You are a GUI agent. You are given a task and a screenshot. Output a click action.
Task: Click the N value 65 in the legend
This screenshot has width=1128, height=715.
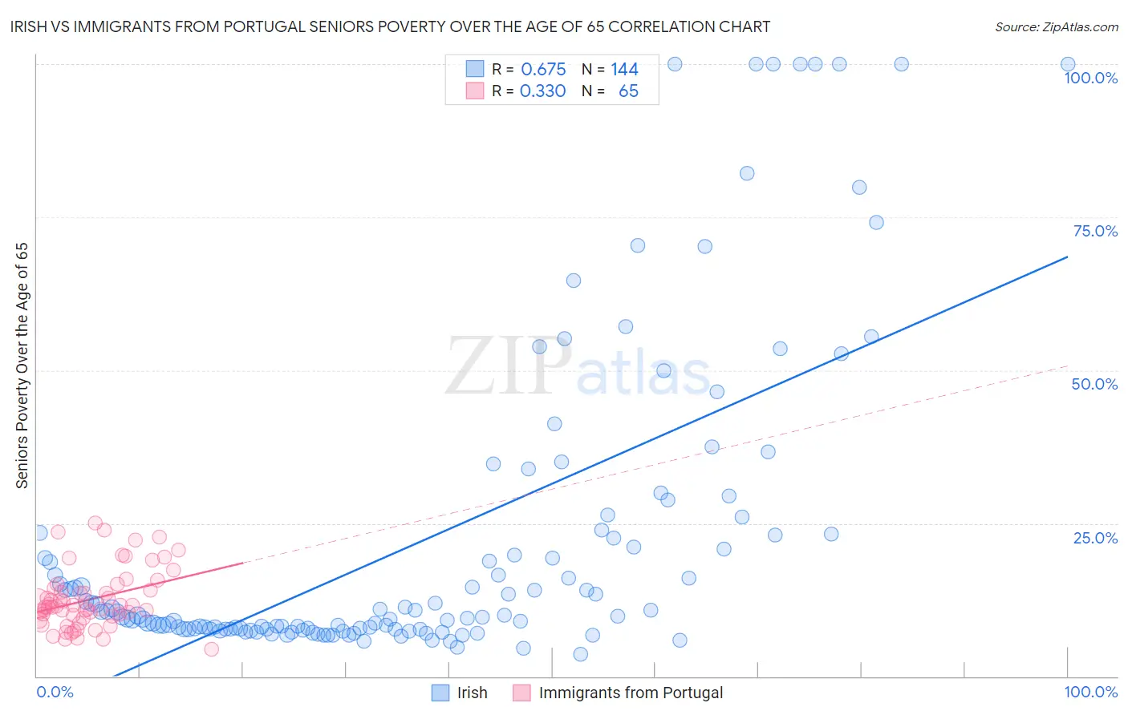tap(628, 91)
